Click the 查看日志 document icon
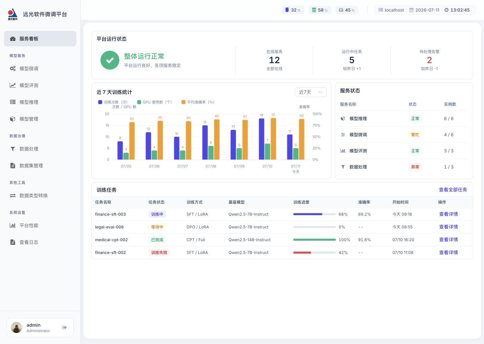Viewport: 484px width, 344px height. click(x=13, y=242)
